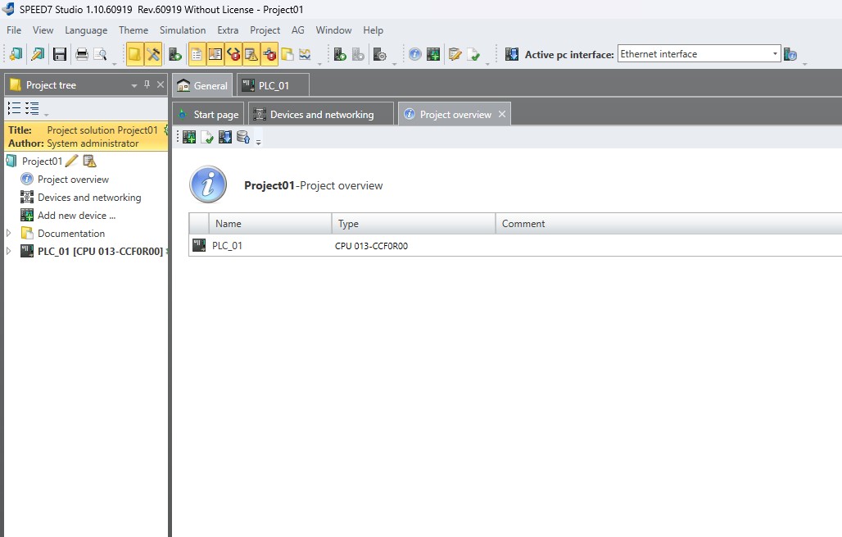
Task: Select Project overview in the project tree
Action: (73, 179)
